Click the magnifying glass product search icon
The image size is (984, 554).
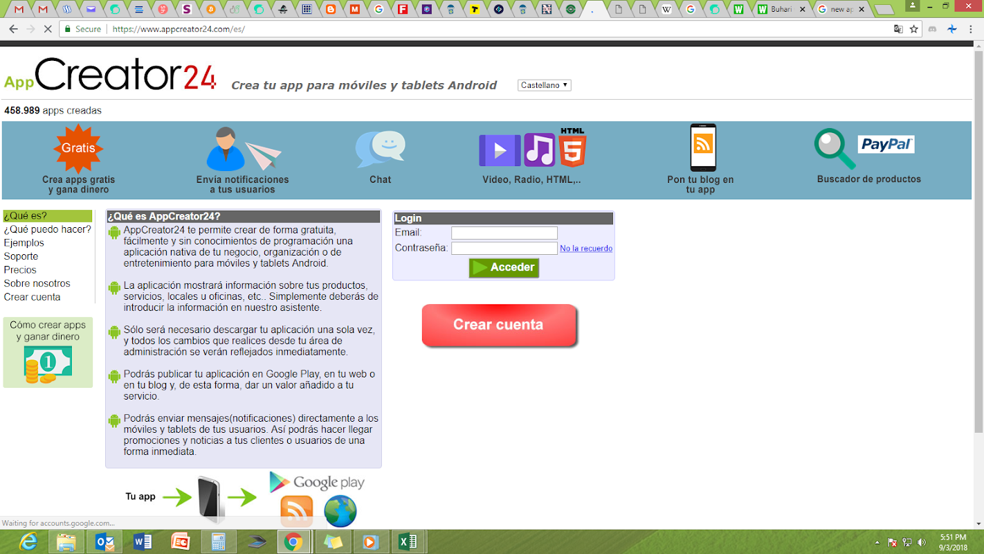(835, 149)
